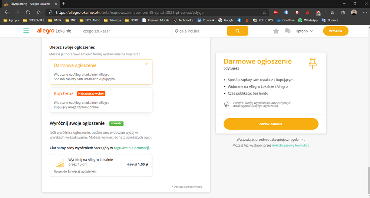The image size is (370, 198).
Task: Open the BANK bookmarks folder
Action: (x=55, y=20)
